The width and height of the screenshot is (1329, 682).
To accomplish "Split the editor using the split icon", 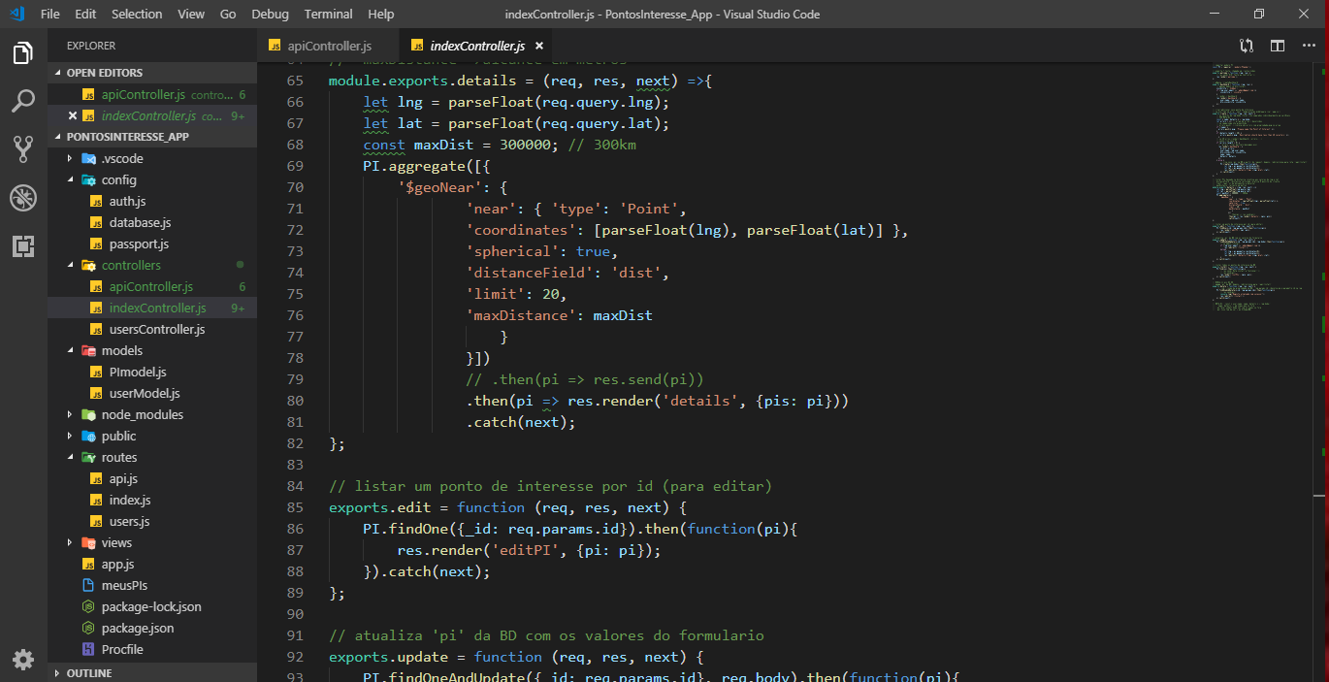I will [x=1277, y=45].
